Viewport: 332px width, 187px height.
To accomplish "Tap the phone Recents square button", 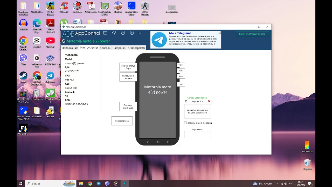I will 168,142.
